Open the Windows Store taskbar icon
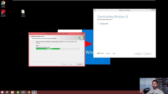Screen dimensions: 168x94 click(18, 92)
